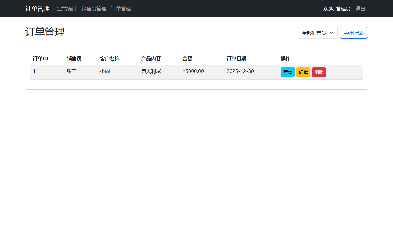The width and height of the screenshot is (393, 245).
Task: Click the 订单管理 brand logo text
Action: pyautogui.click(x=37, y=9)
